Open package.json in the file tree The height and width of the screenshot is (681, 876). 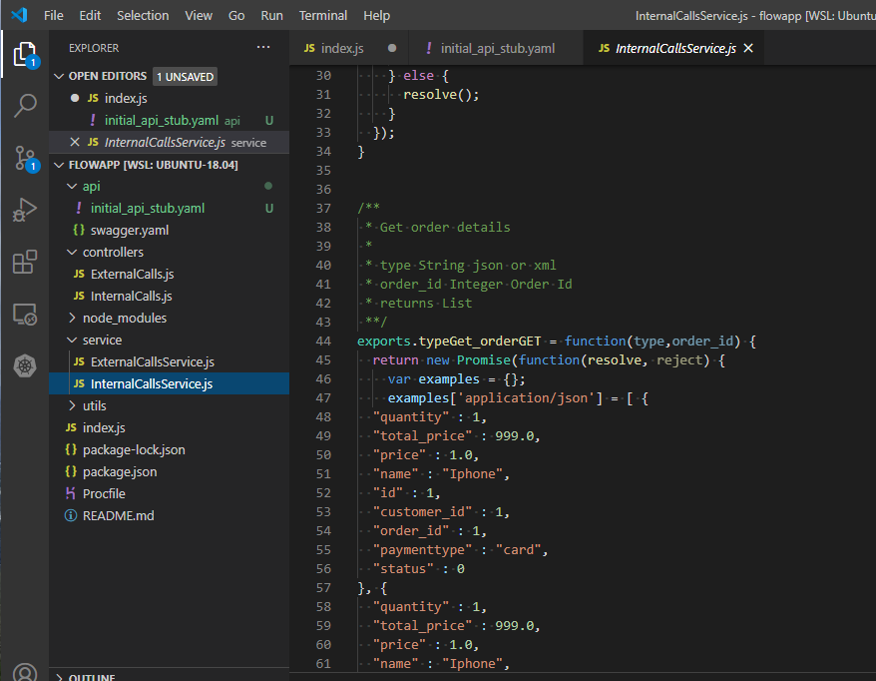pyautogui.click(x=120, y=472)
